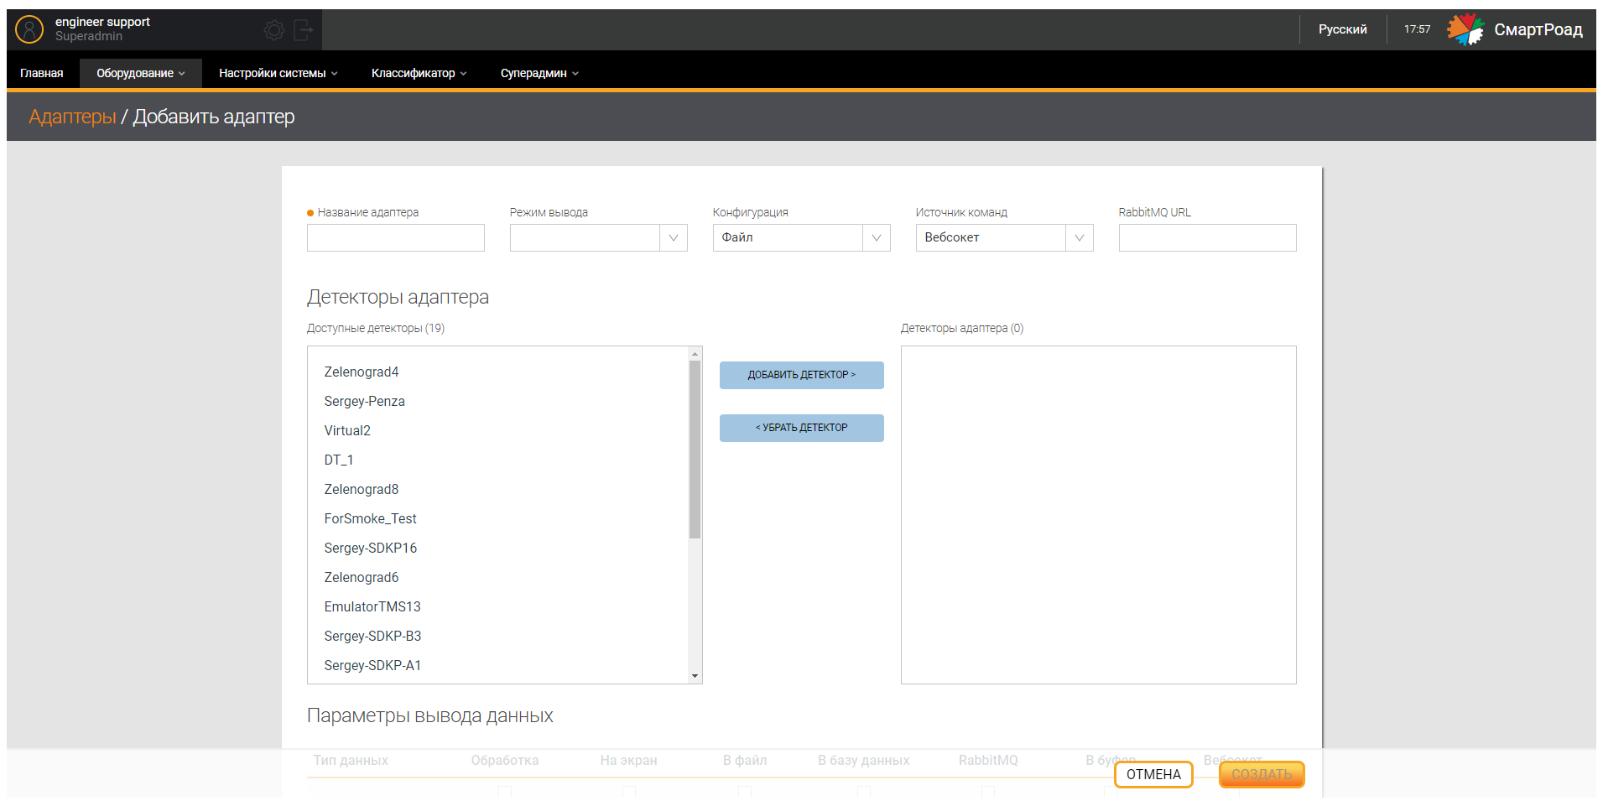Click the Добавить детектор button

coord(802,375)
